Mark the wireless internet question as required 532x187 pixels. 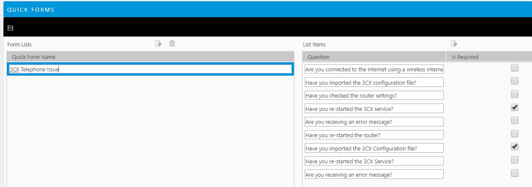pos(515,68)
